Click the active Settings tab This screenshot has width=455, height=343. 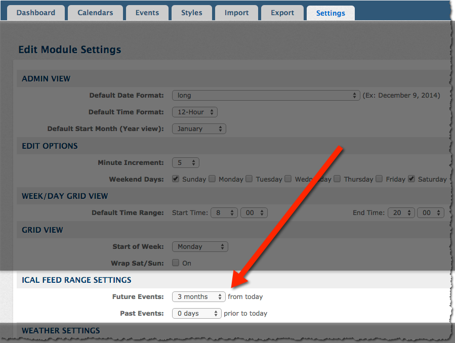[330, 13]
